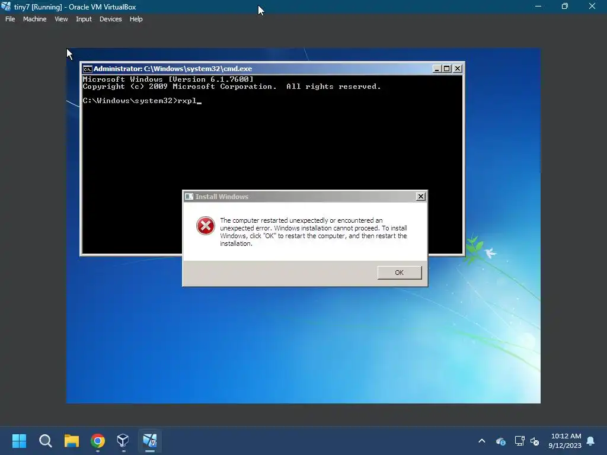This screenshot has width=607, height=455.
Task: Open the File menu in VirtualBox
Action: click(x=10, y=19)
